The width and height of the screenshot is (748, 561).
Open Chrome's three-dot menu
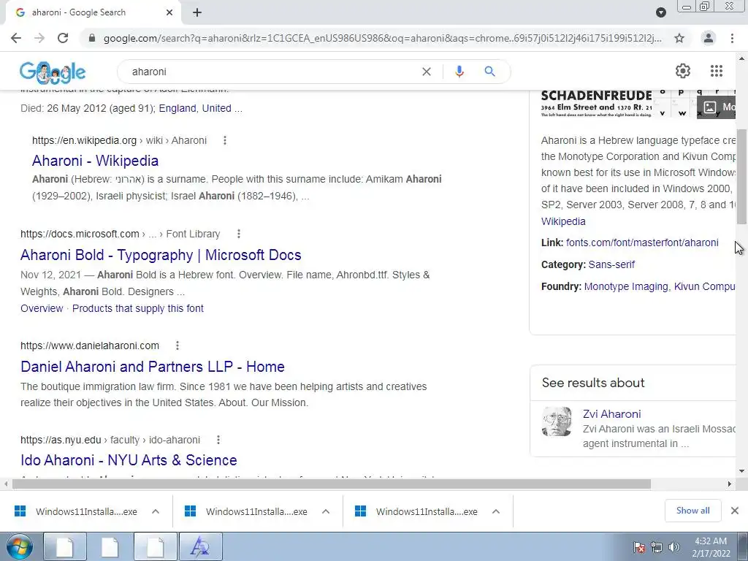[x=732, y=38]
